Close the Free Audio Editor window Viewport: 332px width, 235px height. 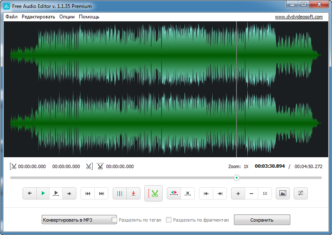point(319,5)
